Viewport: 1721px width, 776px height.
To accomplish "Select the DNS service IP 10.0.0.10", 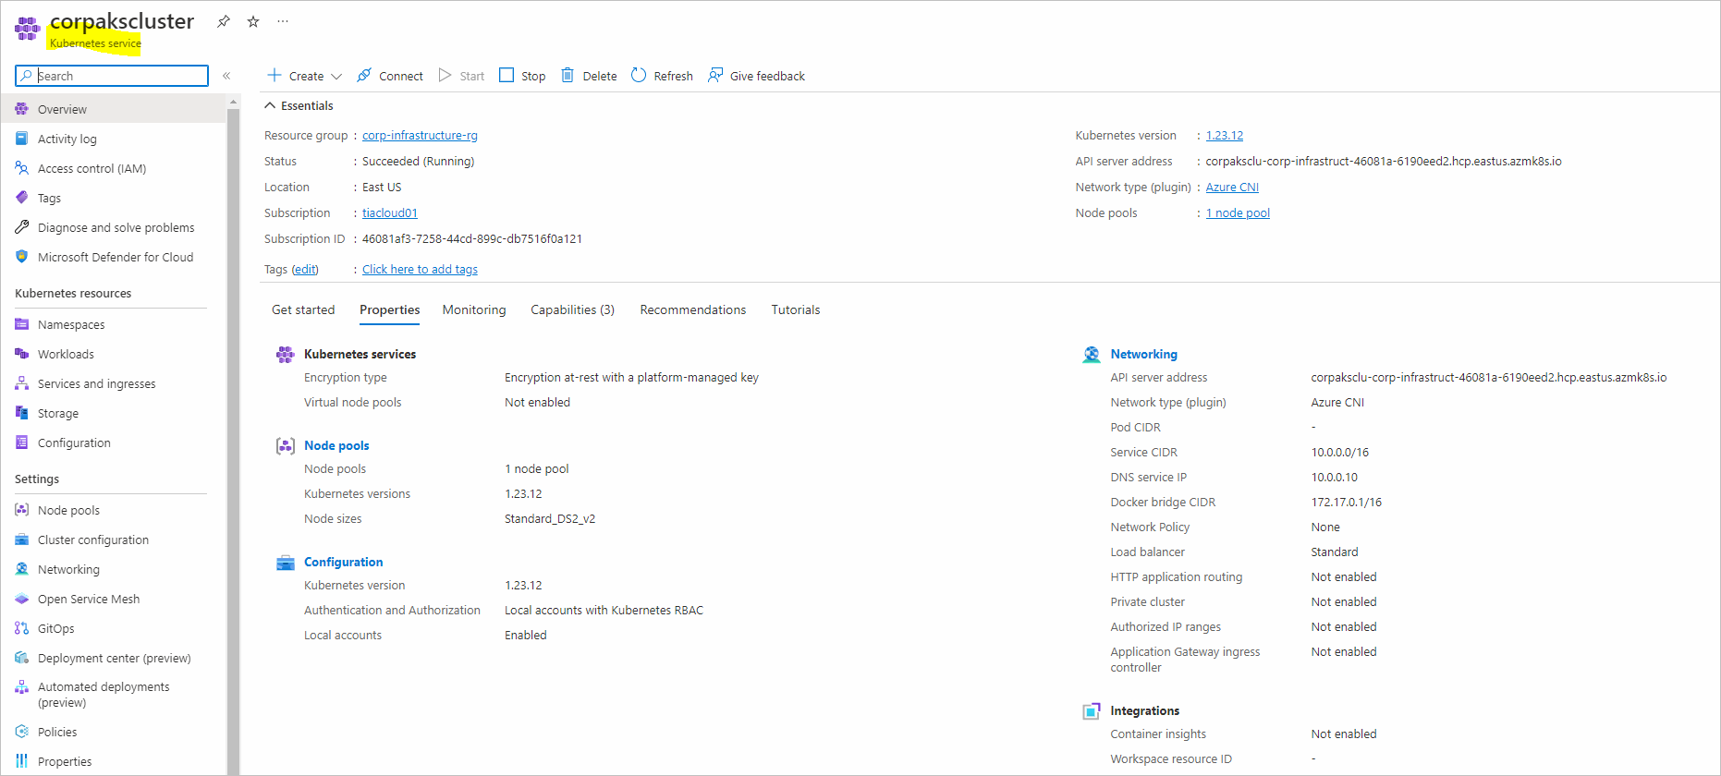I will click(x=1334, y=477).
